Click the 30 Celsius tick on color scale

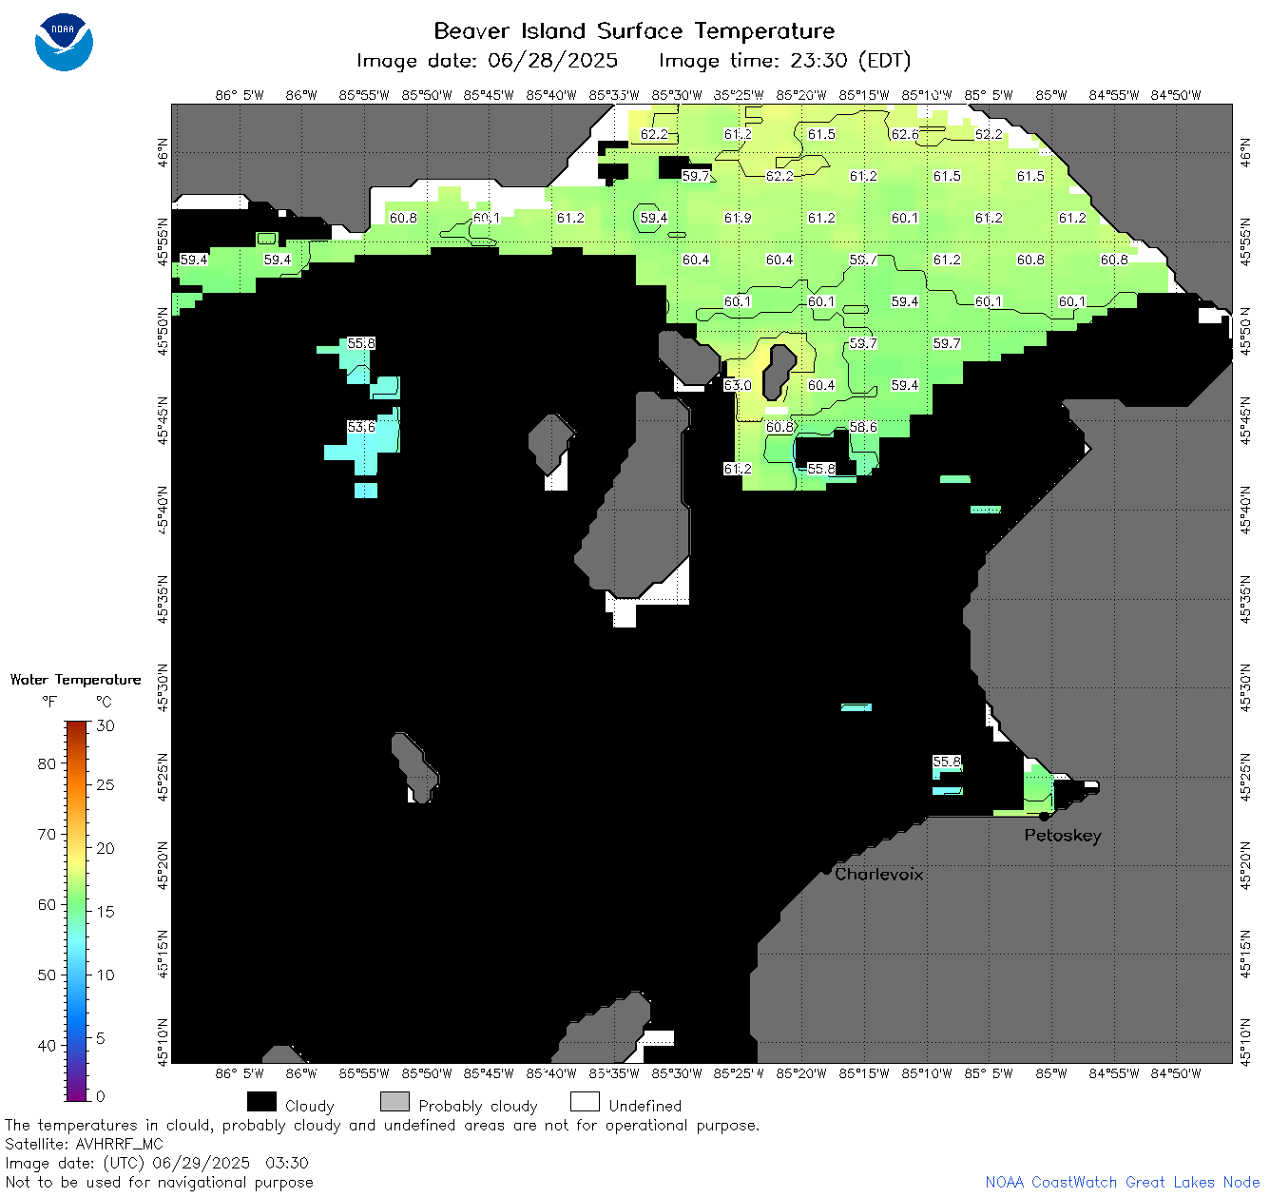(x=106, y=725)
